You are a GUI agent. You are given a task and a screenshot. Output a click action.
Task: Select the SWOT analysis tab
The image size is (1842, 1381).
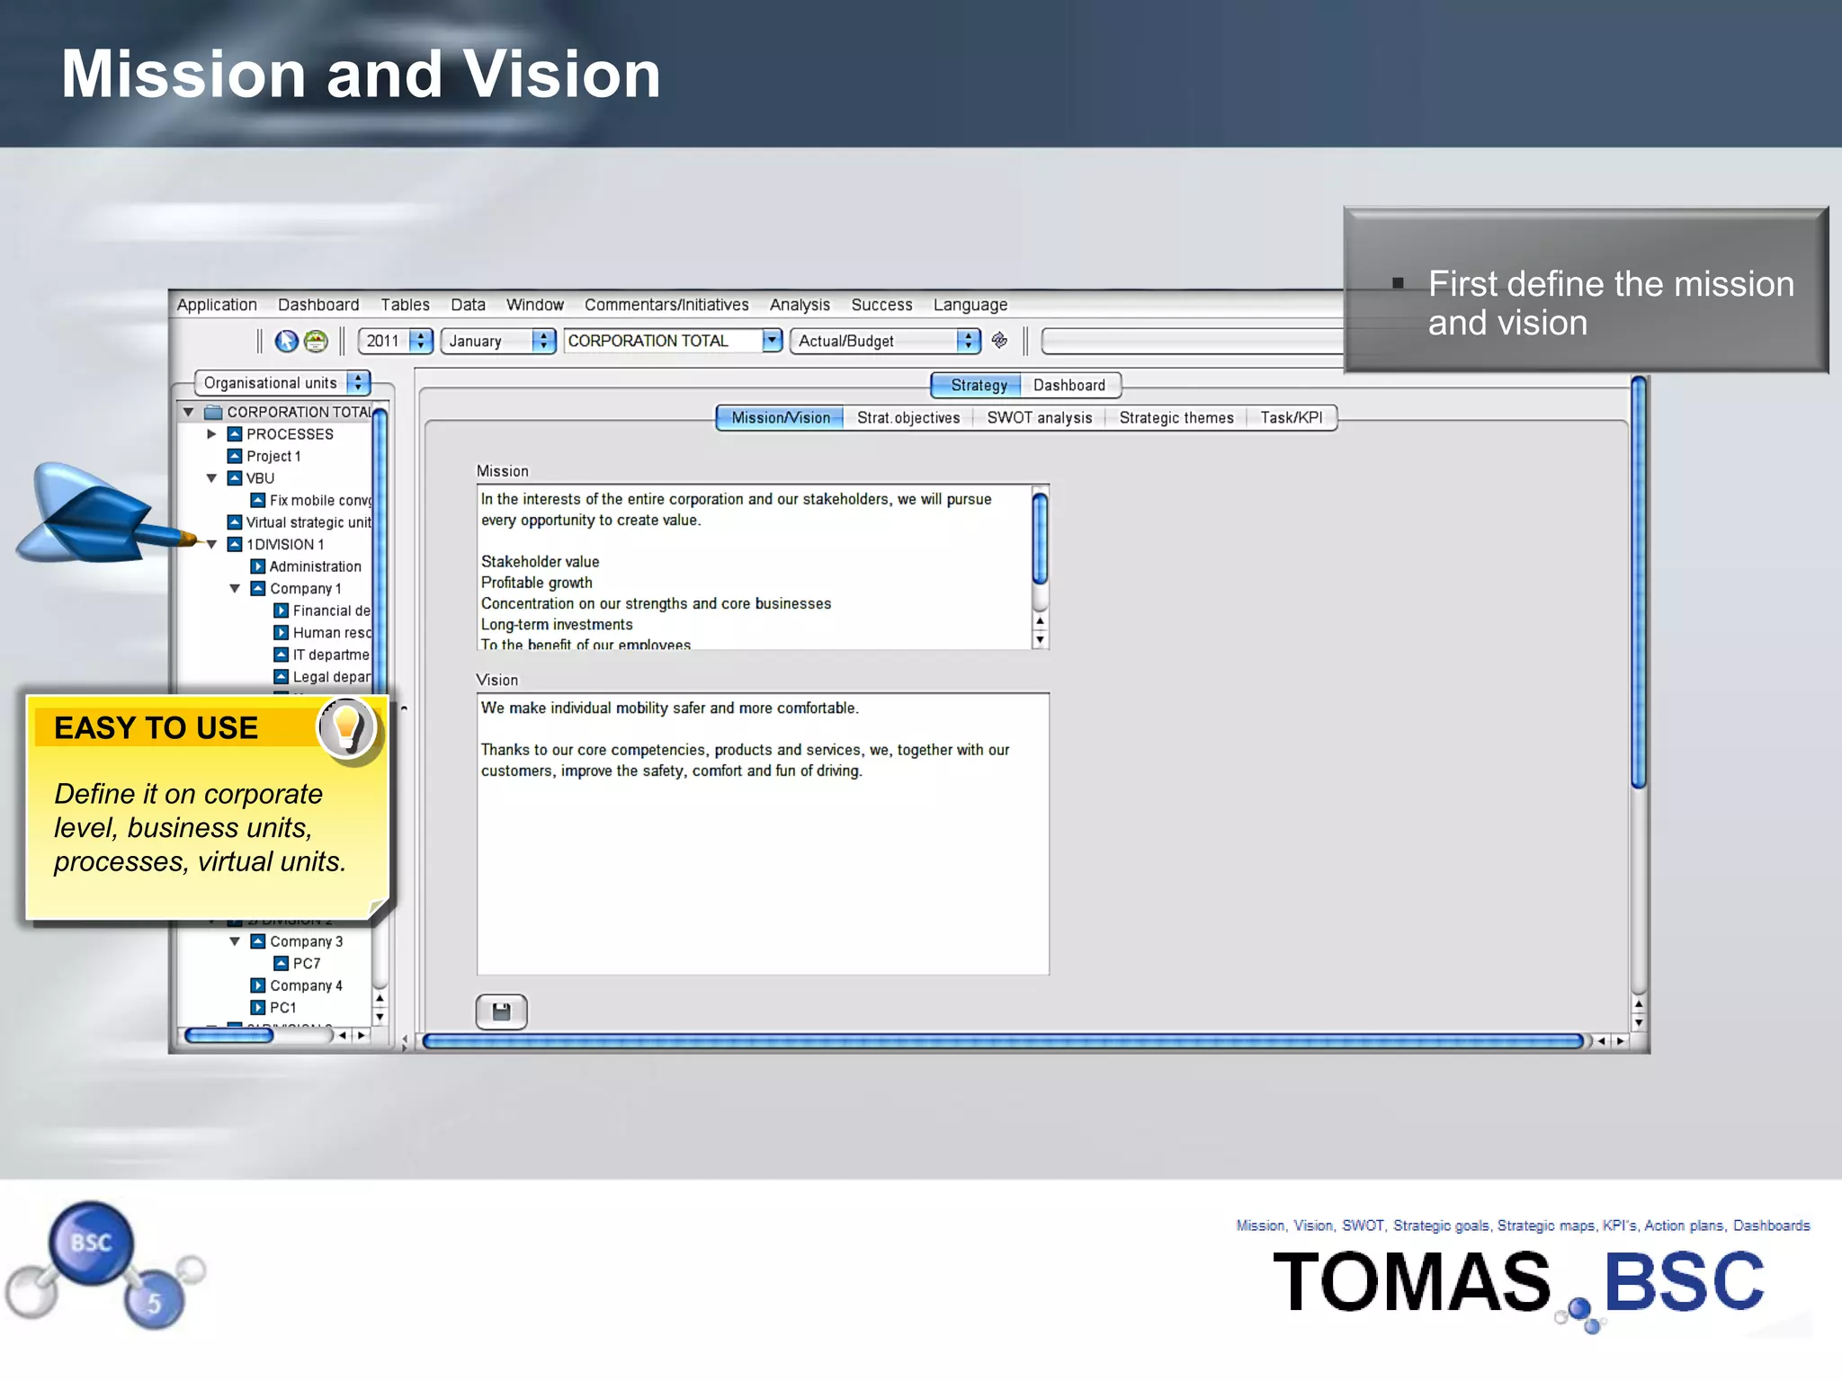click(1040, 418)
